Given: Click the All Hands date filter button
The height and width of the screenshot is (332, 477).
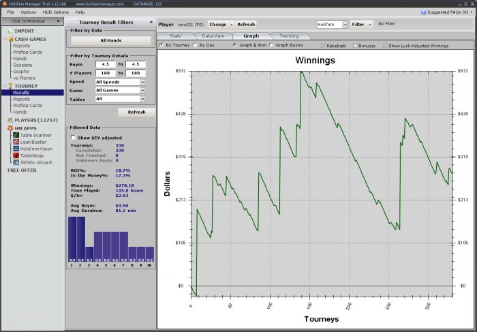Looking at the screenshot, I should click(110, 41).
